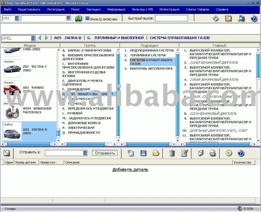
Task: Follow the G. ТОПЛИВНЫЙ И ВЫХЛОПНОЙ breadcrumb
Action: coord(115,38)
